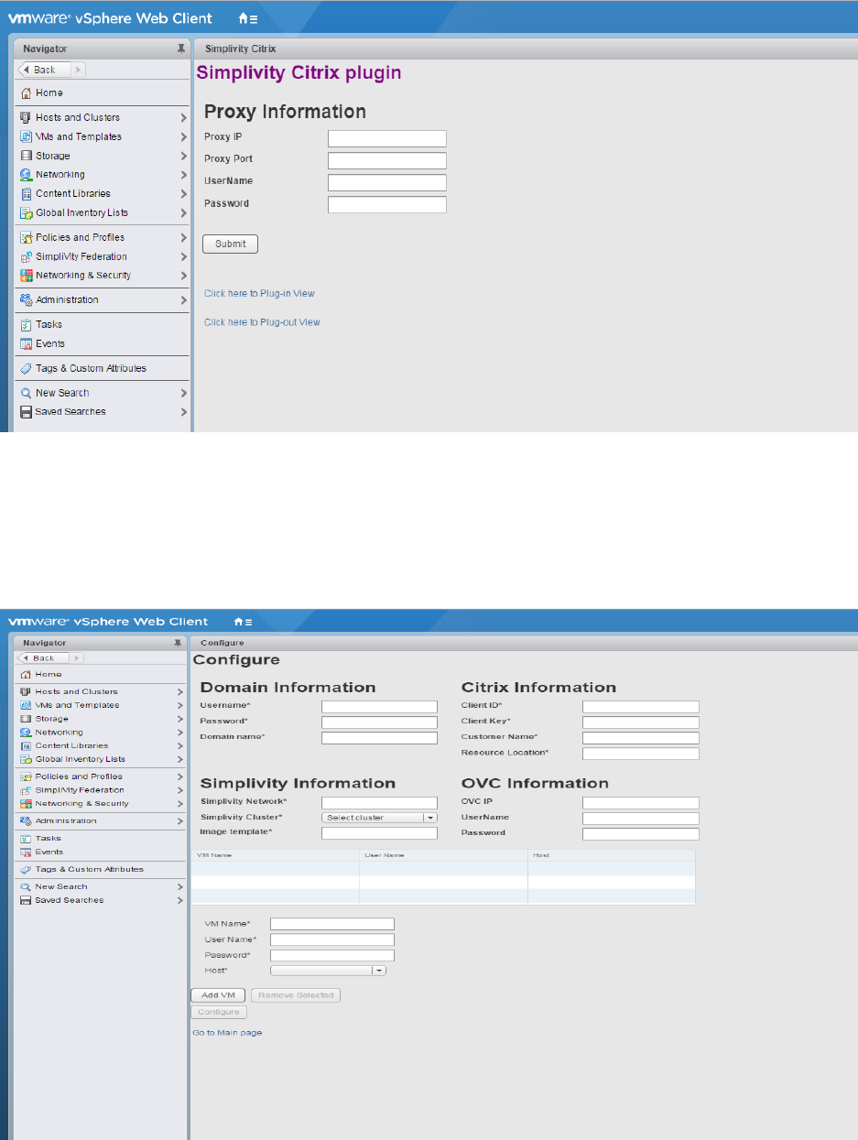Follow 'Go to Main page' link
The width and height of the screenshot is (858, 1140).
[x=227, y=1033]
